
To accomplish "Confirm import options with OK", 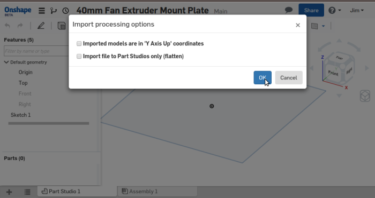I will (262, 78).
